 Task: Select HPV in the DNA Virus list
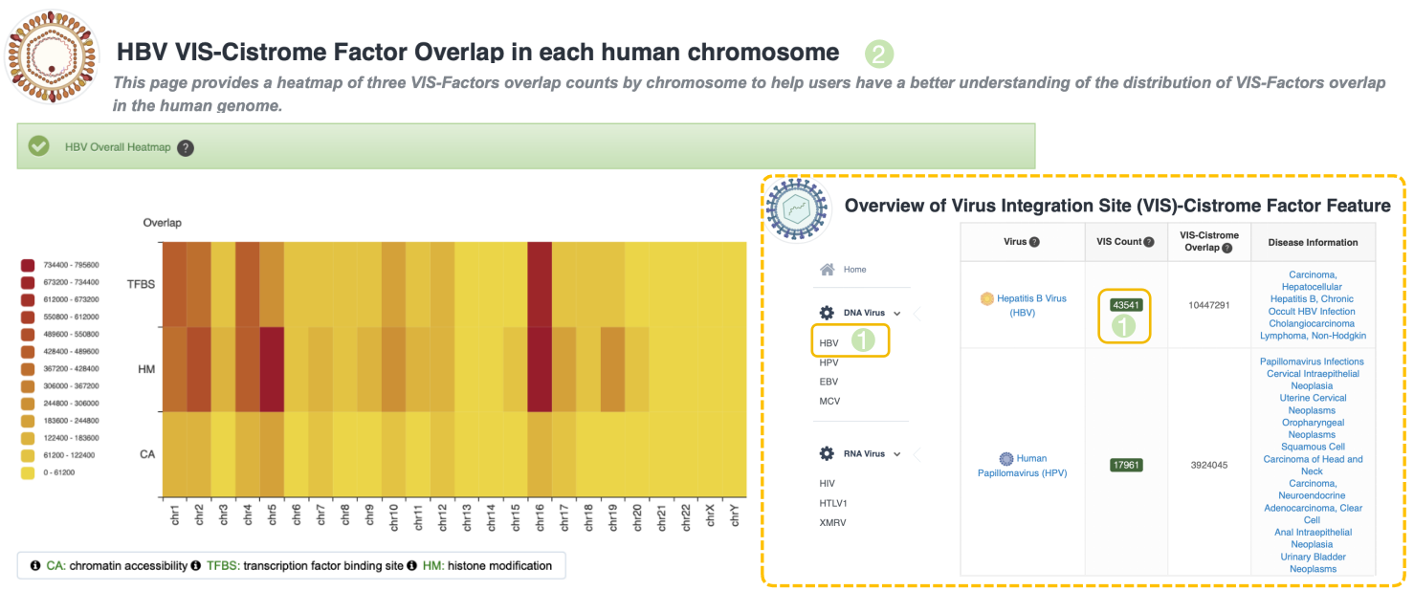pyautogui.click(x=829, y=363)
